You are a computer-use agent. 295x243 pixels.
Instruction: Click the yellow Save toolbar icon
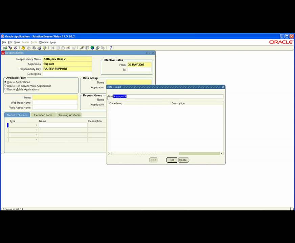(23, 48)
